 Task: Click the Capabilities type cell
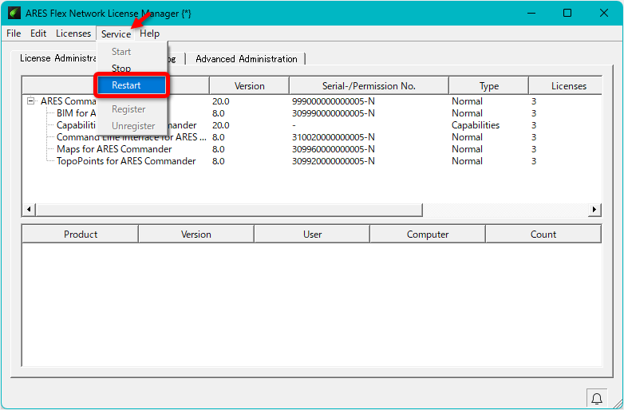475,125
